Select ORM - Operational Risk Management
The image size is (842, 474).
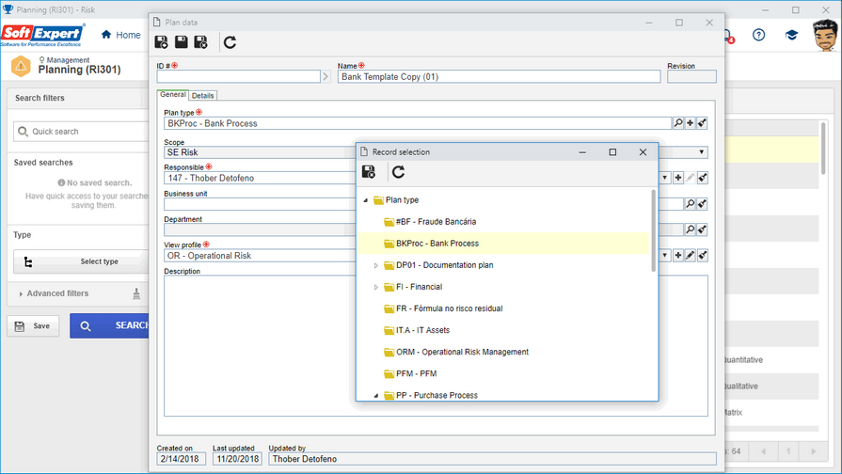[462, 352]
